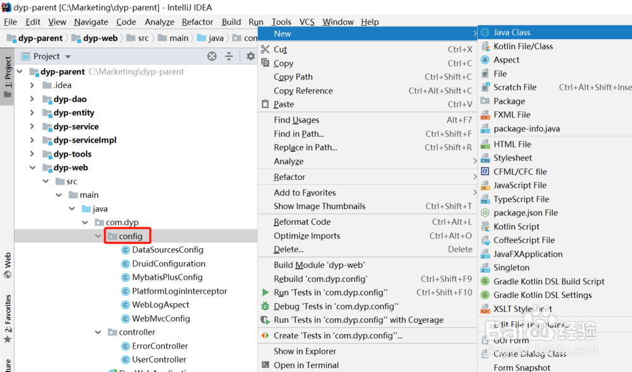Open the Navigate menu
Screen dimensions: 632x372
coord(91,21)
